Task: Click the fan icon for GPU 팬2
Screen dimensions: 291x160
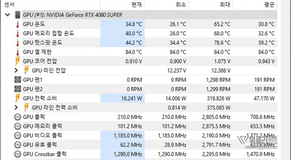Action: pos(17,89)
